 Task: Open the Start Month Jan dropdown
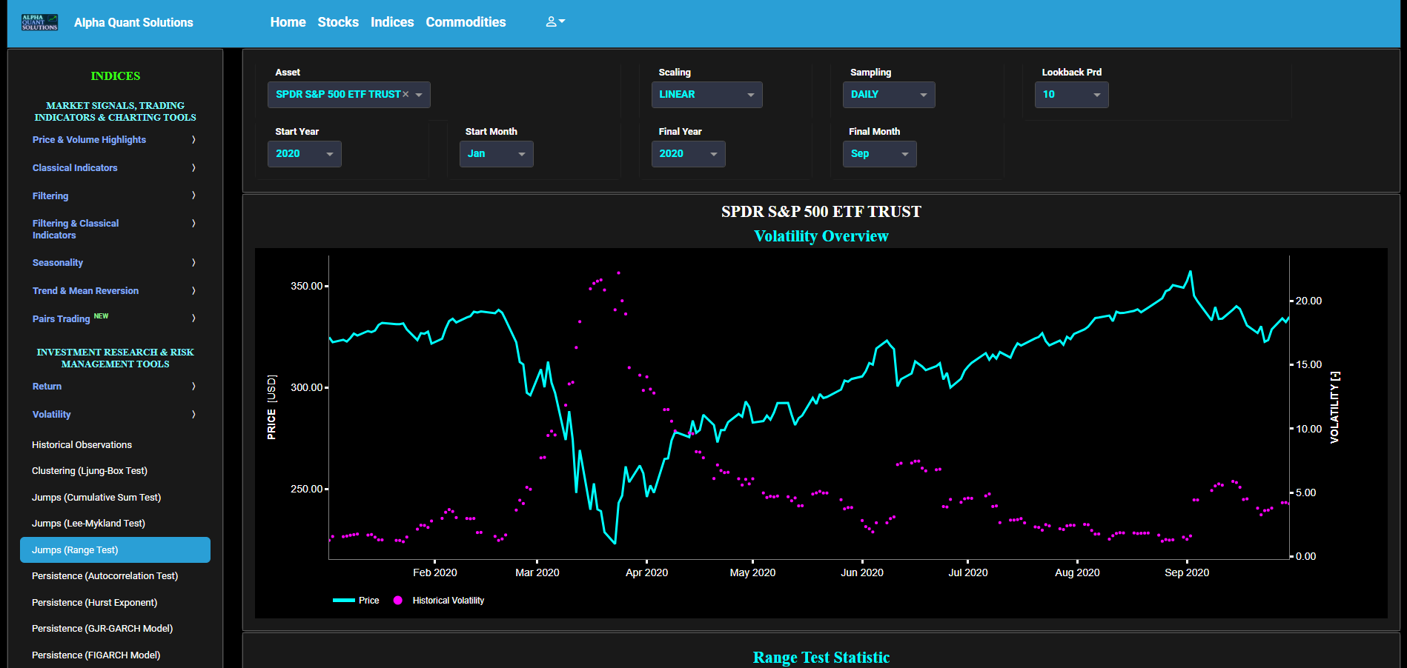coord(496,154)
